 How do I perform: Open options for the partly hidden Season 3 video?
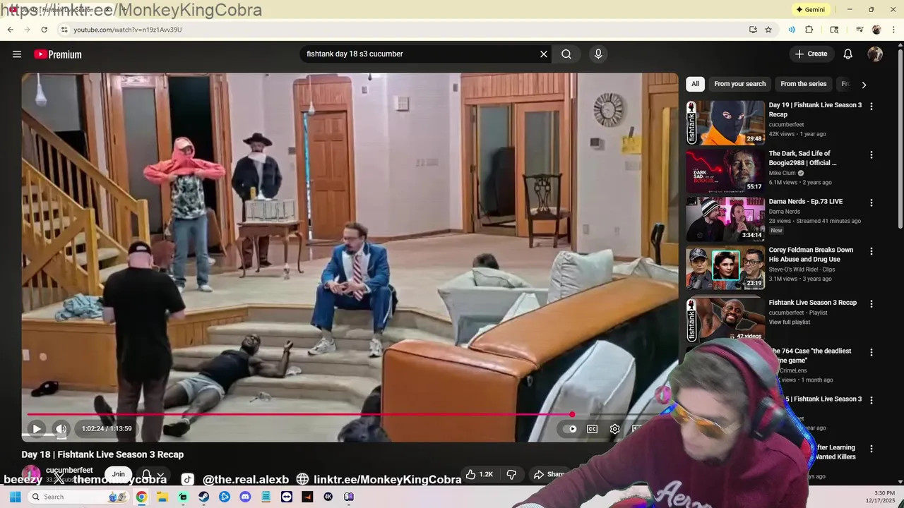coord(872,400)
